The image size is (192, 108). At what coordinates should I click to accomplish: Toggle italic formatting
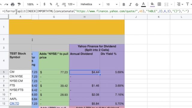tap(130, 4)
